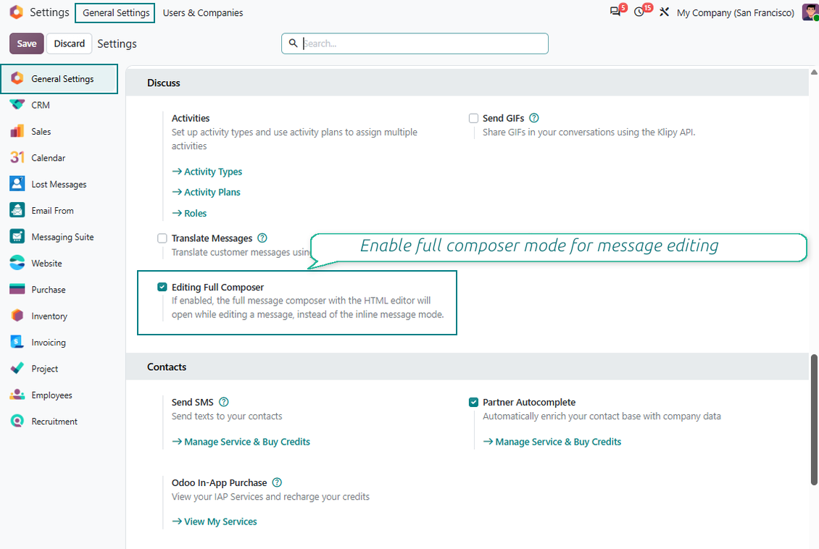Click the debug tools wrench icon
The width and height of the screenshot is (819, 549).
click(664, 12)
